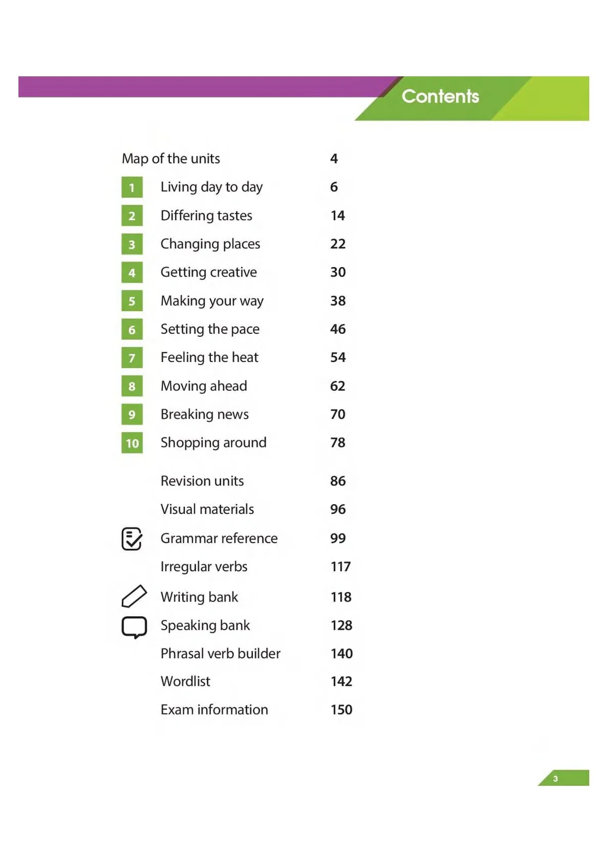Image resolution: width=609 pixels, height=862 pixels.
Task: Go to Revision units section
Action: pos(202,481)
